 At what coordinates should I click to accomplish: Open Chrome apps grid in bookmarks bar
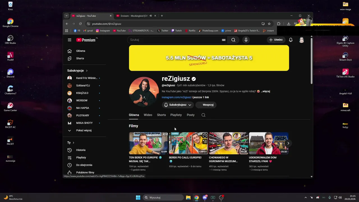66,31
